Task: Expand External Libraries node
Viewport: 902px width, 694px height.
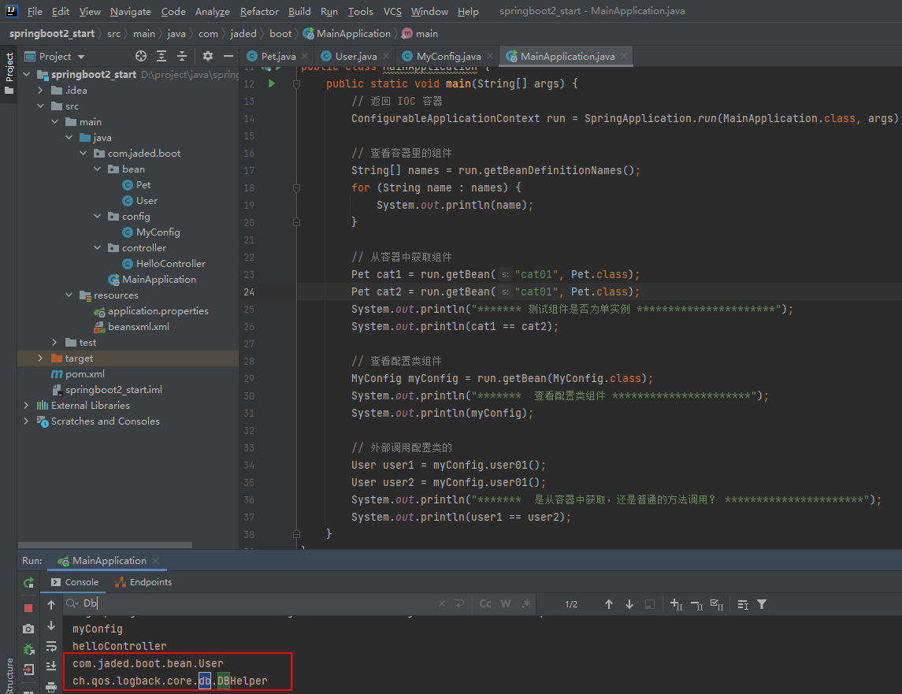Action: 26,405
